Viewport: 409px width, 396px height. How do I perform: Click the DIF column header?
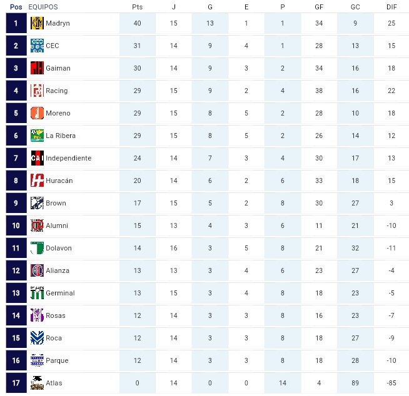pos(391,7)
